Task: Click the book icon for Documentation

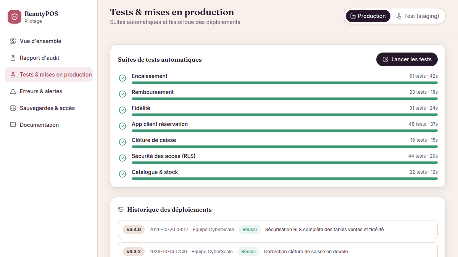Action: pos(13,125)
